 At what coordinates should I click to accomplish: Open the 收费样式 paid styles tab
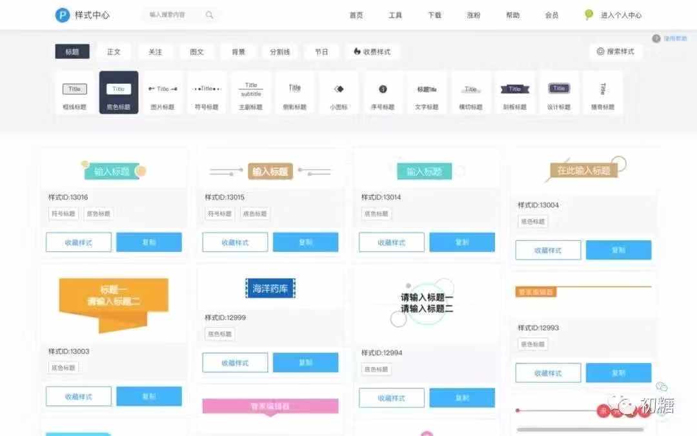pyautogui.click(x=372, y=52)
